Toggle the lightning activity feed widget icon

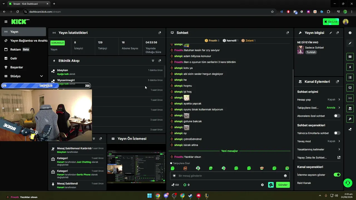coord(350,67)
